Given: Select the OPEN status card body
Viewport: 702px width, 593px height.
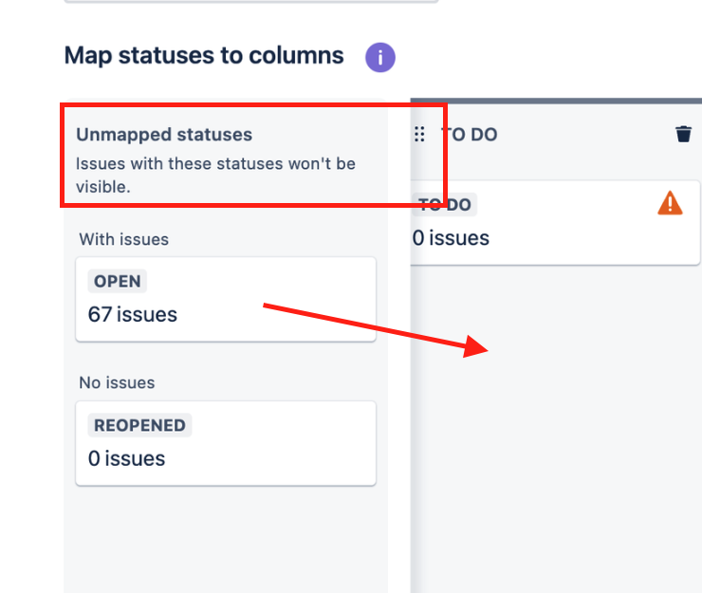Looking at the screenshot, I should point(226,299).
